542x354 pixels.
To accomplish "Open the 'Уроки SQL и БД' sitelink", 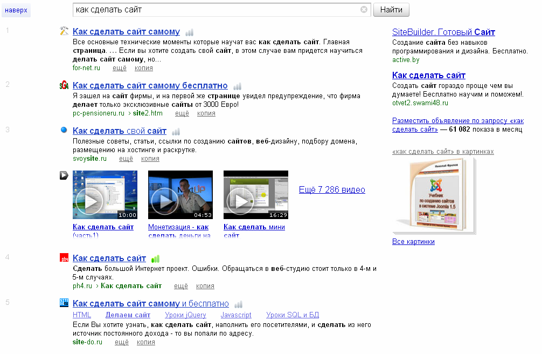I will pyautogui.click(x=293, y=315).
